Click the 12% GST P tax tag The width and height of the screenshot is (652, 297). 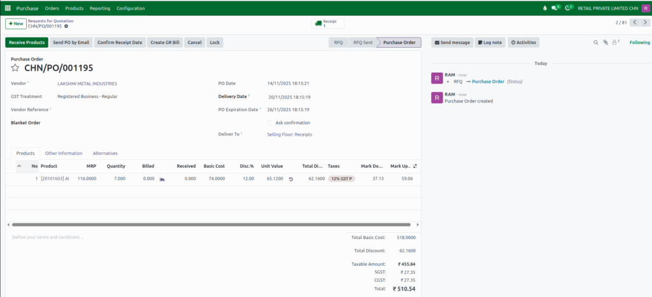point(341,179)
